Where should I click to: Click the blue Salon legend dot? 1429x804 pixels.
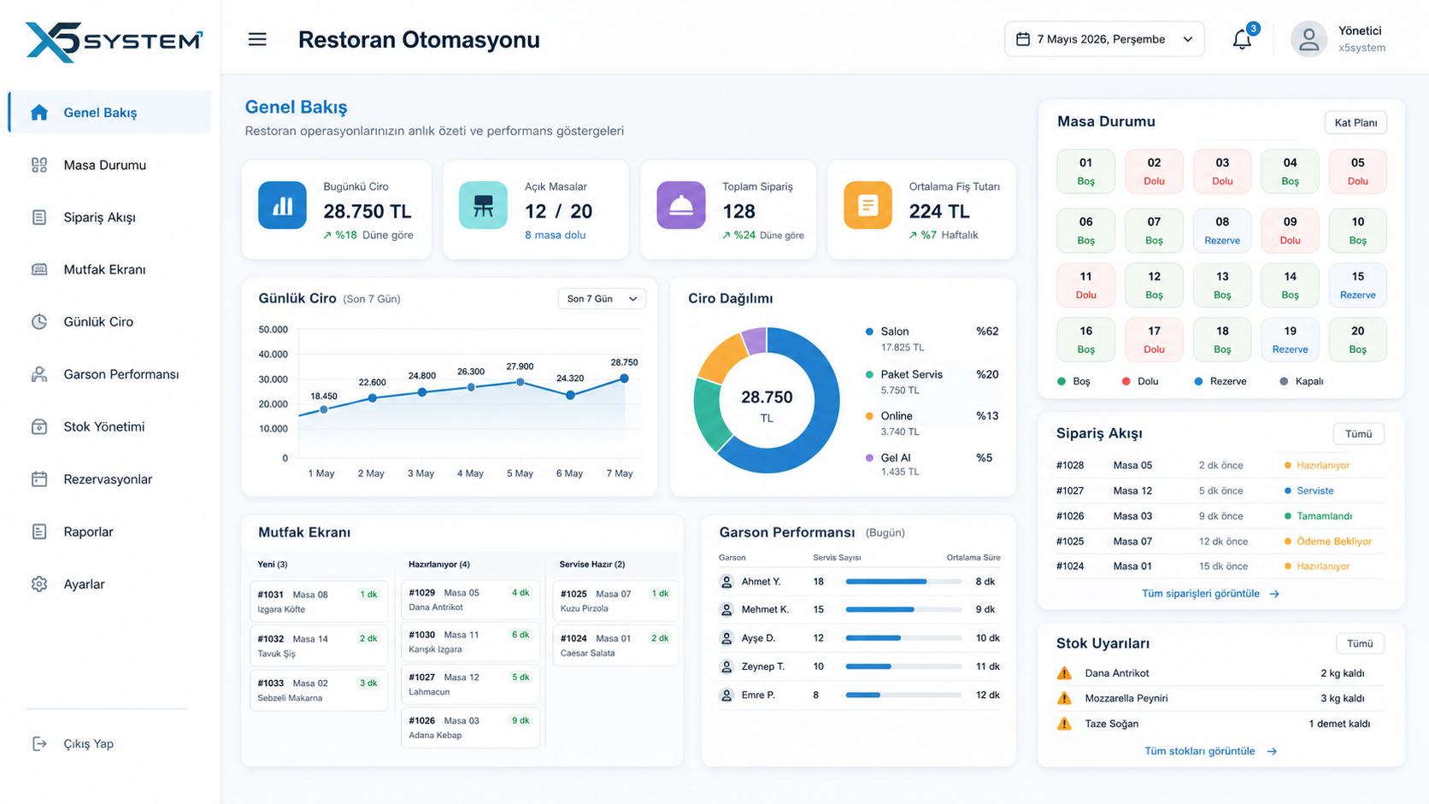(869, 332)
